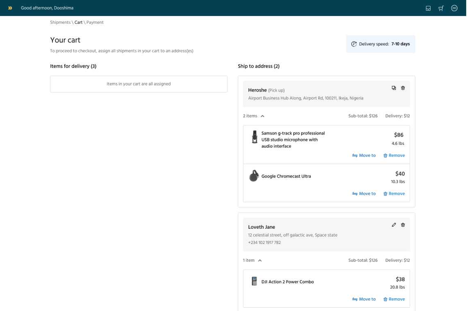Move the DJI Action 2 Power Combo
Screen dimensions: 467x311
364,299
